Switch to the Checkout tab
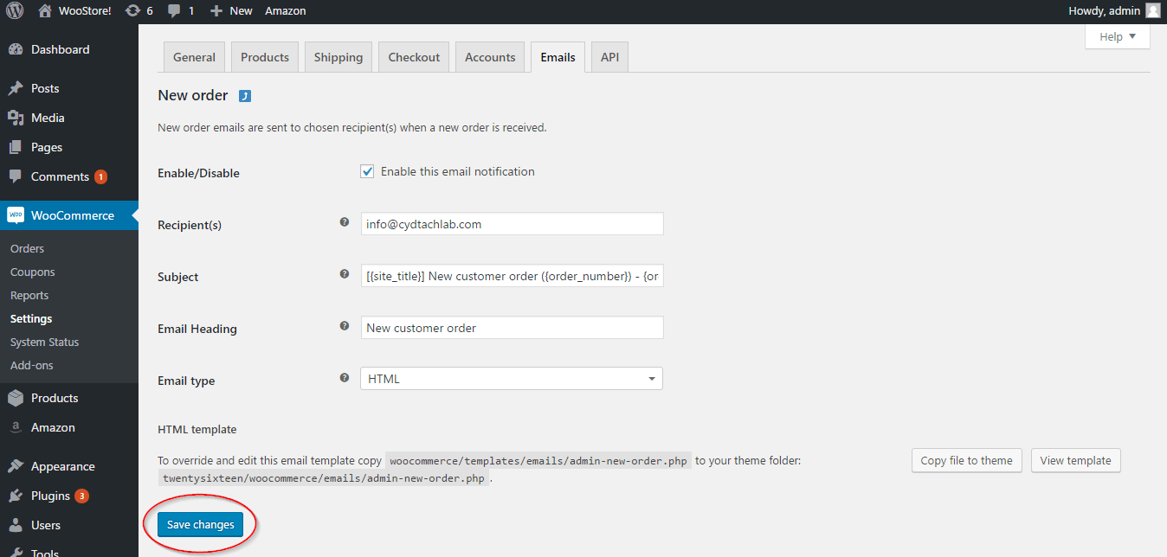This screenshot has height=557, width=1167. tap(414, 57)
